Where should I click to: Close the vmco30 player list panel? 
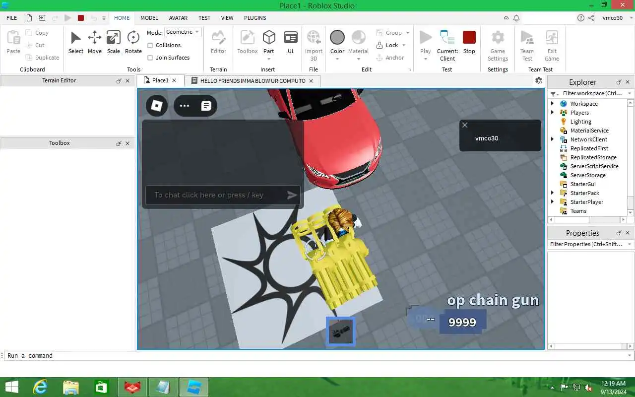click(x=465, y=125)
